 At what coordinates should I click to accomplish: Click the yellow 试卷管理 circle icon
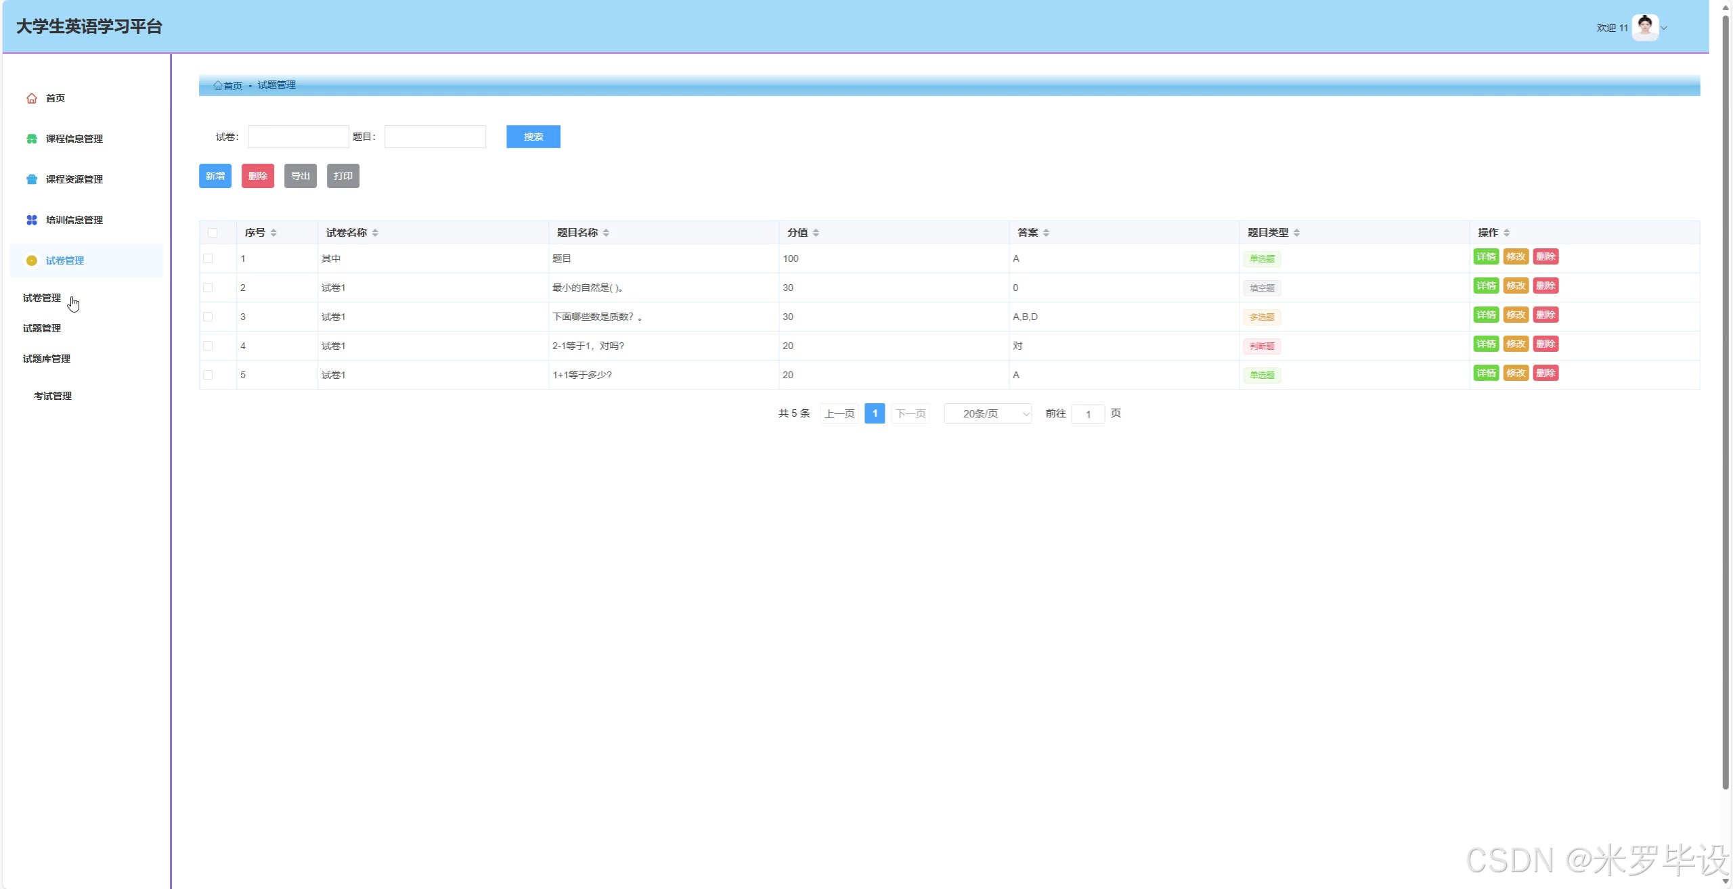(x=31, y=260)
